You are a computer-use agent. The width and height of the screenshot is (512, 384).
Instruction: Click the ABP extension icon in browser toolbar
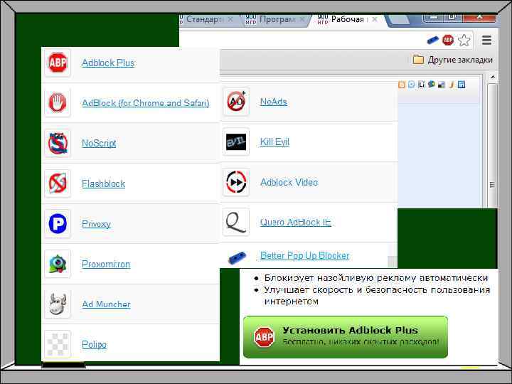pos(448,40)
